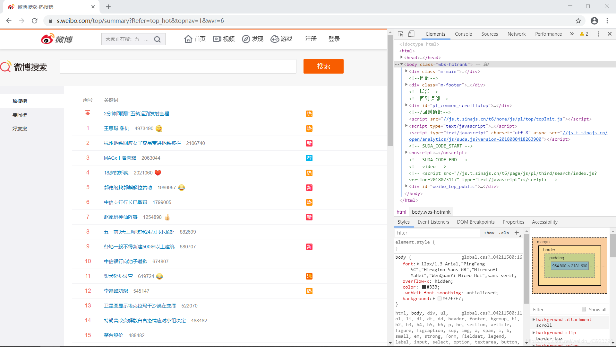
Task: Click the 注册 register link
Action: click(x=311, y=39)
